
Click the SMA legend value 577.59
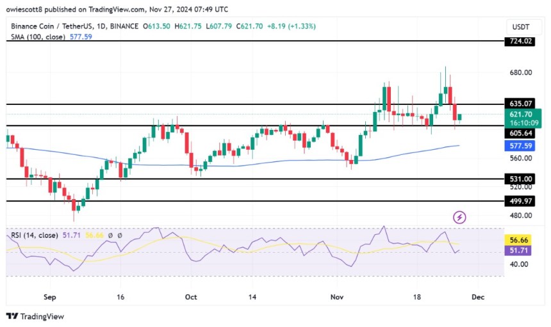pyautogui.click(x=81, y=37)
